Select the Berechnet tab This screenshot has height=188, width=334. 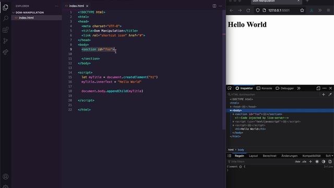(269, 156)
